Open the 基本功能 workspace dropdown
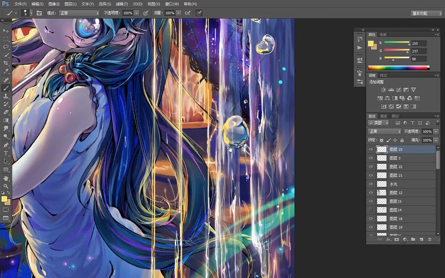Image resolution: width=445 pixels, height=278 pixels. click(427, 13)
